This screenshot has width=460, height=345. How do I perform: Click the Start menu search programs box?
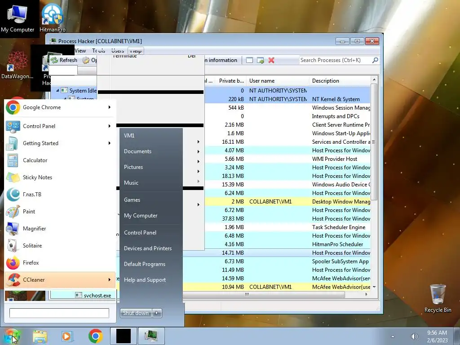pyautogui.click(x=59, y=313)
